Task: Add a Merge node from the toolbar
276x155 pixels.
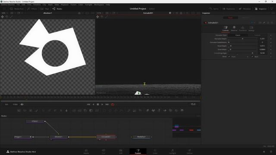Action: pos(74,111)
